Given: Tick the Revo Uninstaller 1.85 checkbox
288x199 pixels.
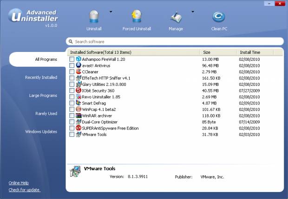Looking at the screenshot, I should click(x=72, y=97).
